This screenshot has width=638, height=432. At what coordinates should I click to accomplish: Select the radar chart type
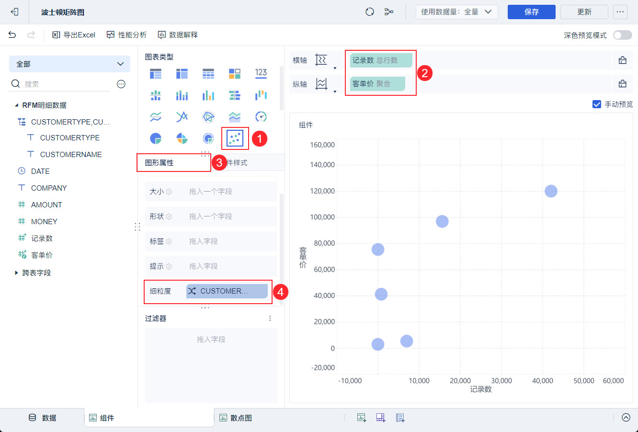click(x=208, y=117)
